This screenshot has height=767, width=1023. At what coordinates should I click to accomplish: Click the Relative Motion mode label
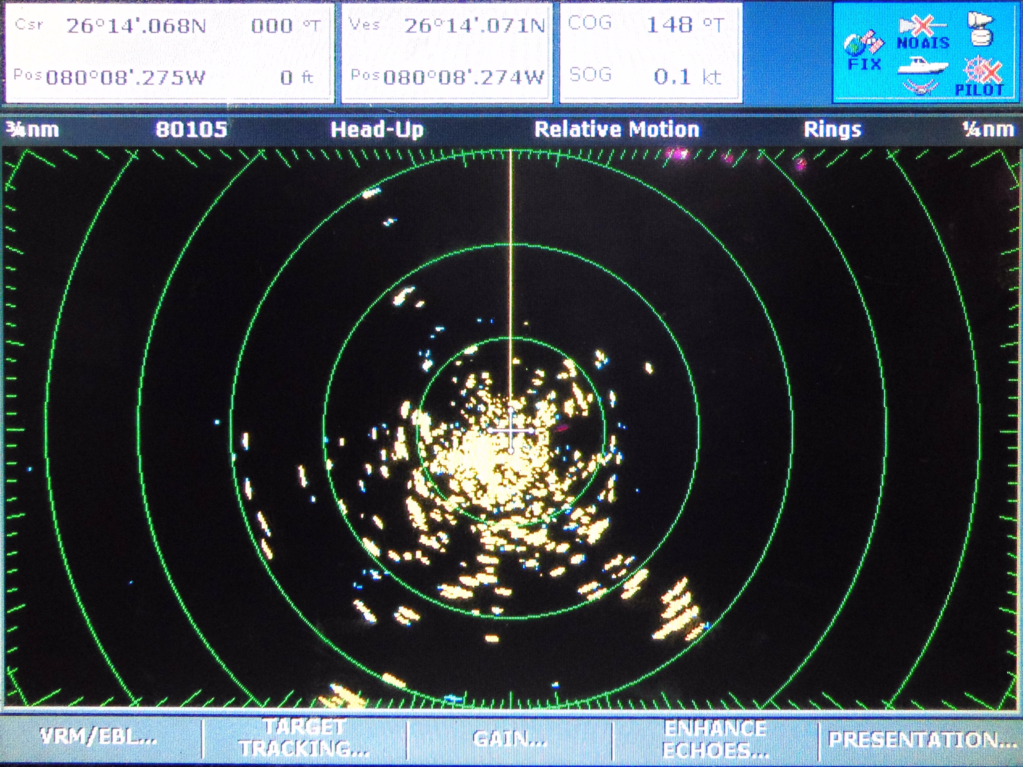pos(617,129)
